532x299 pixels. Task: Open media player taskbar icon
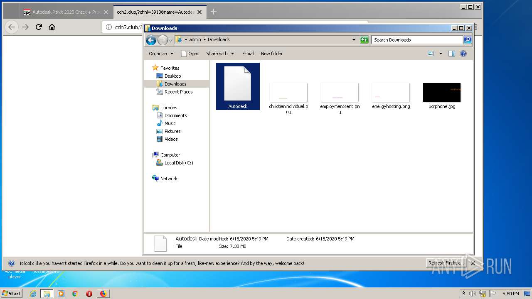tap(61, 294)
